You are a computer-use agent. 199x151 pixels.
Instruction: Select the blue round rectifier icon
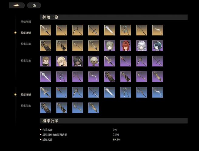coord(126,92)
